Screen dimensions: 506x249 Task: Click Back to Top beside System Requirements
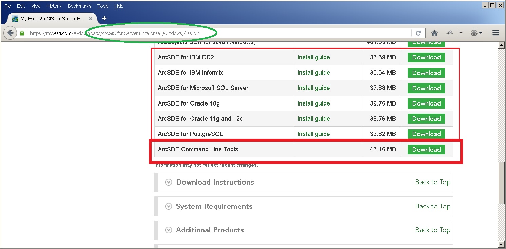(x=433, y=206)
